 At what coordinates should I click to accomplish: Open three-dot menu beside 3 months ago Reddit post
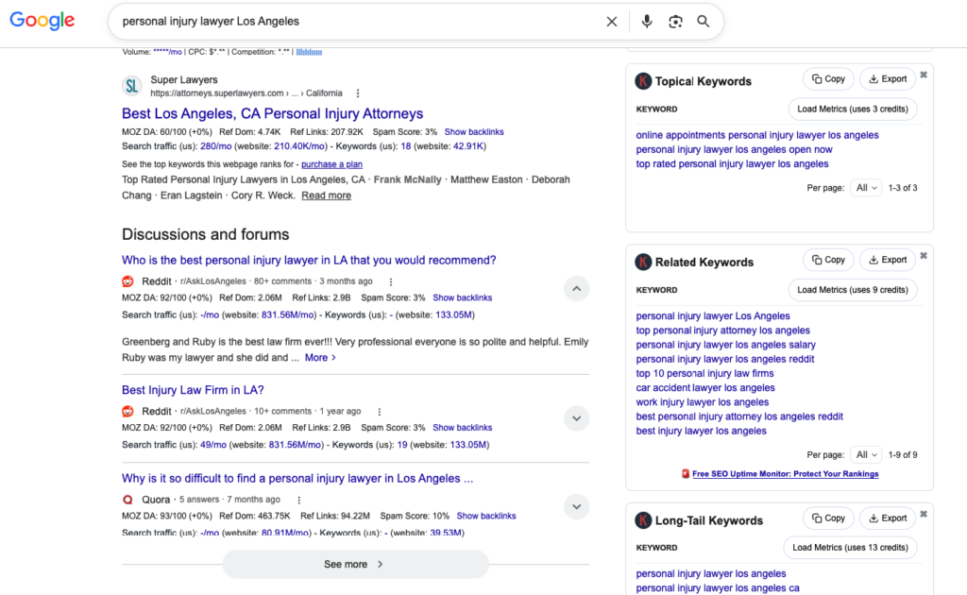pos(390,281)
